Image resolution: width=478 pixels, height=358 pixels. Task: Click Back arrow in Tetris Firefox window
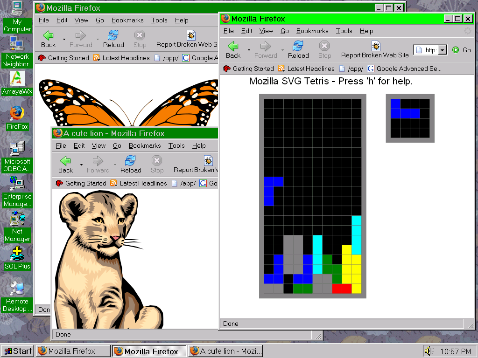tap(233, 46)
